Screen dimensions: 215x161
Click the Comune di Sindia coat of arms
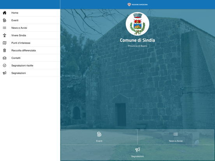(x=137, y=24)
